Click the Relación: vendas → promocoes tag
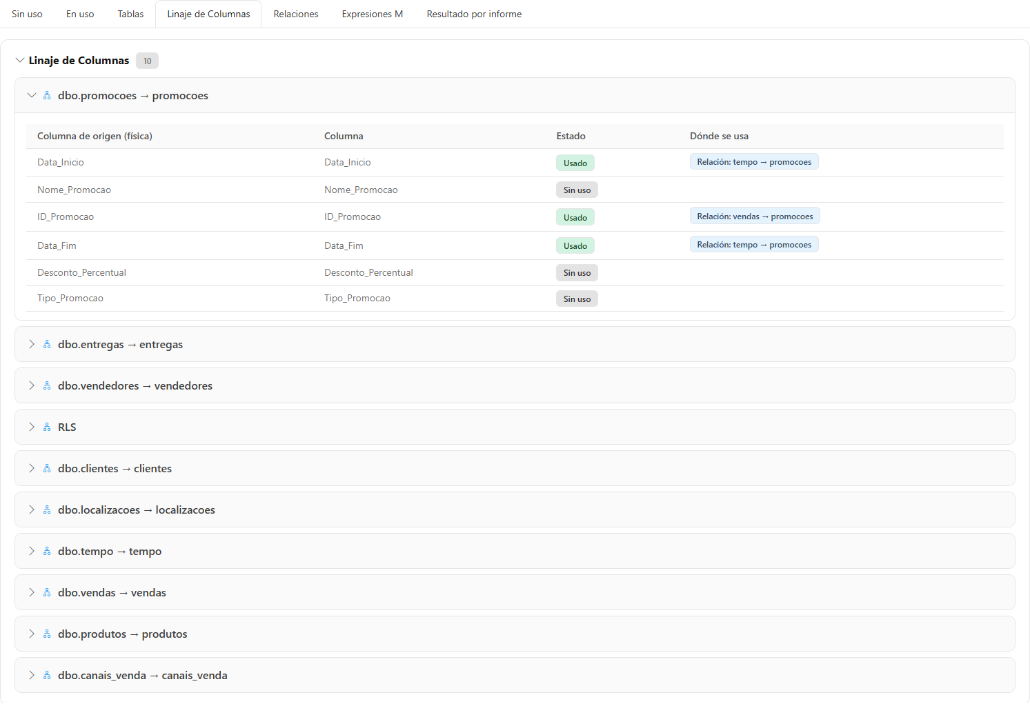Image resolution: width=1030 pixels, height=706 pixels. (x=755, y=216)
